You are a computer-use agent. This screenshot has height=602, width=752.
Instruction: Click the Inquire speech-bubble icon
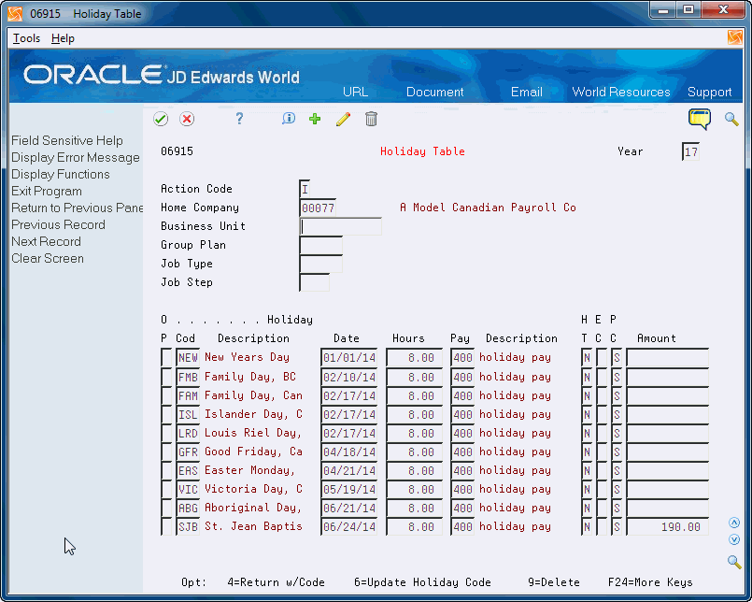coord(289,119)
